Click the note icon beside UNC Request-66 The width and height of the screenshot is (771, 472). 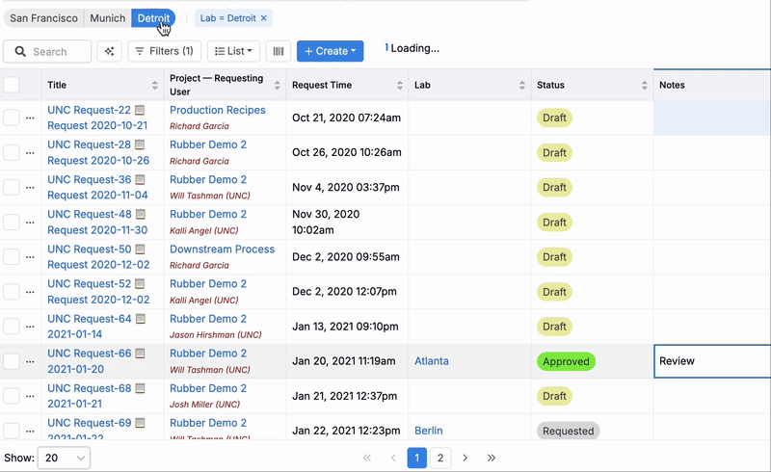point(141,354)
